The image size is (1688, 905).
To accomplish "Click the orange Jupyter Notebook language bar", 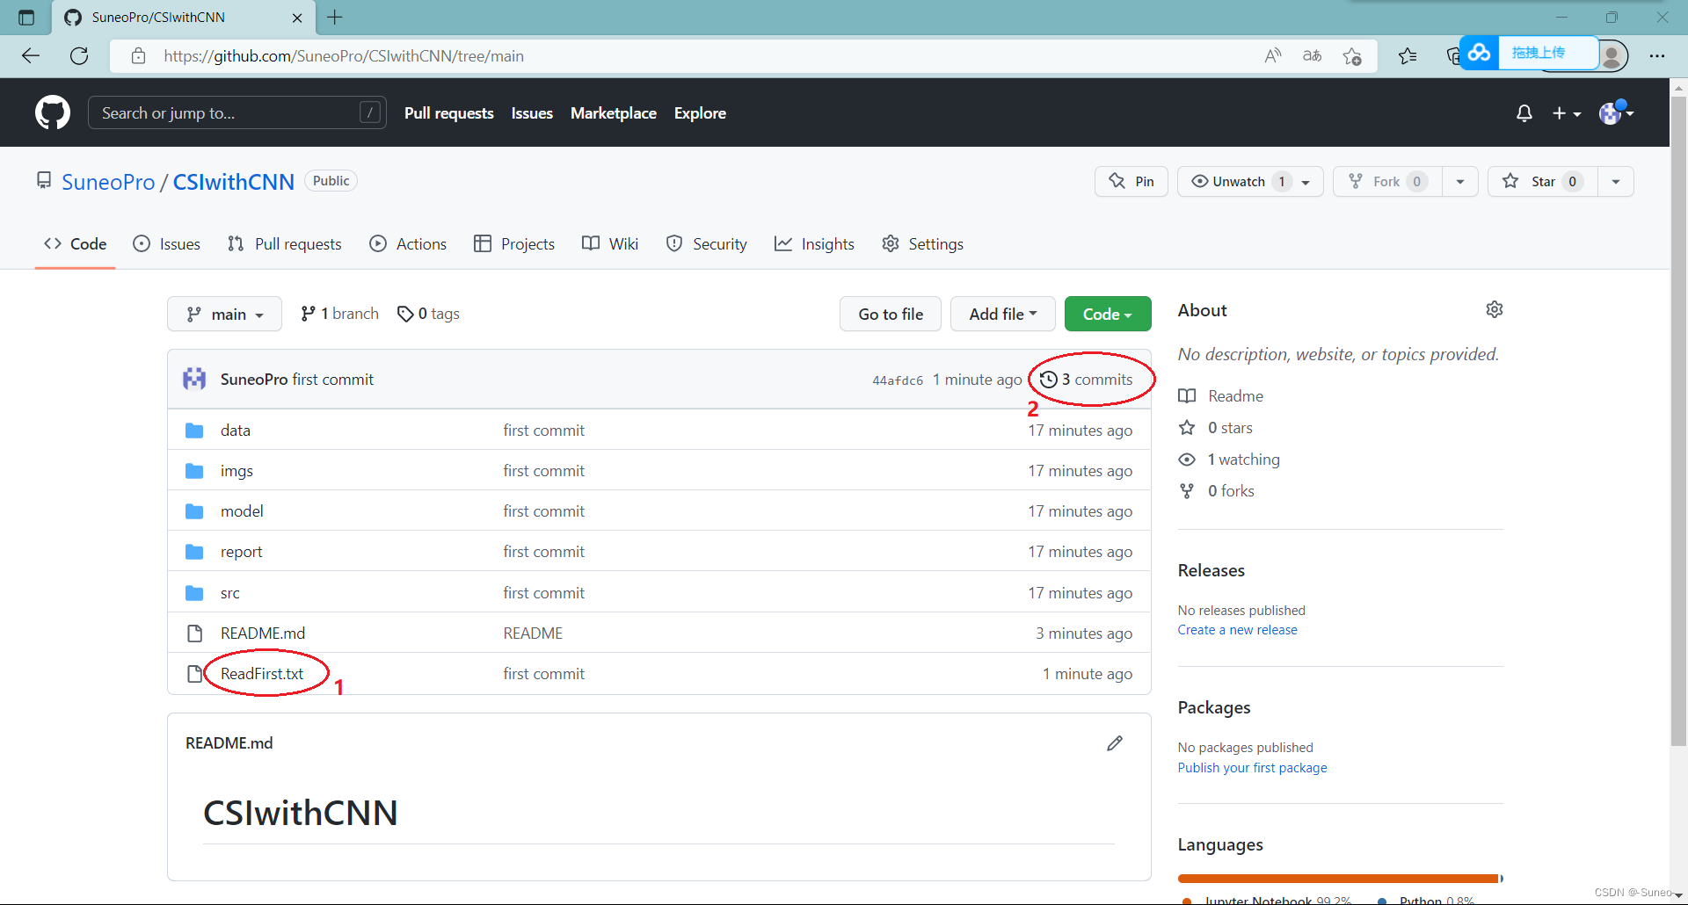I will tap(1338, 879).
